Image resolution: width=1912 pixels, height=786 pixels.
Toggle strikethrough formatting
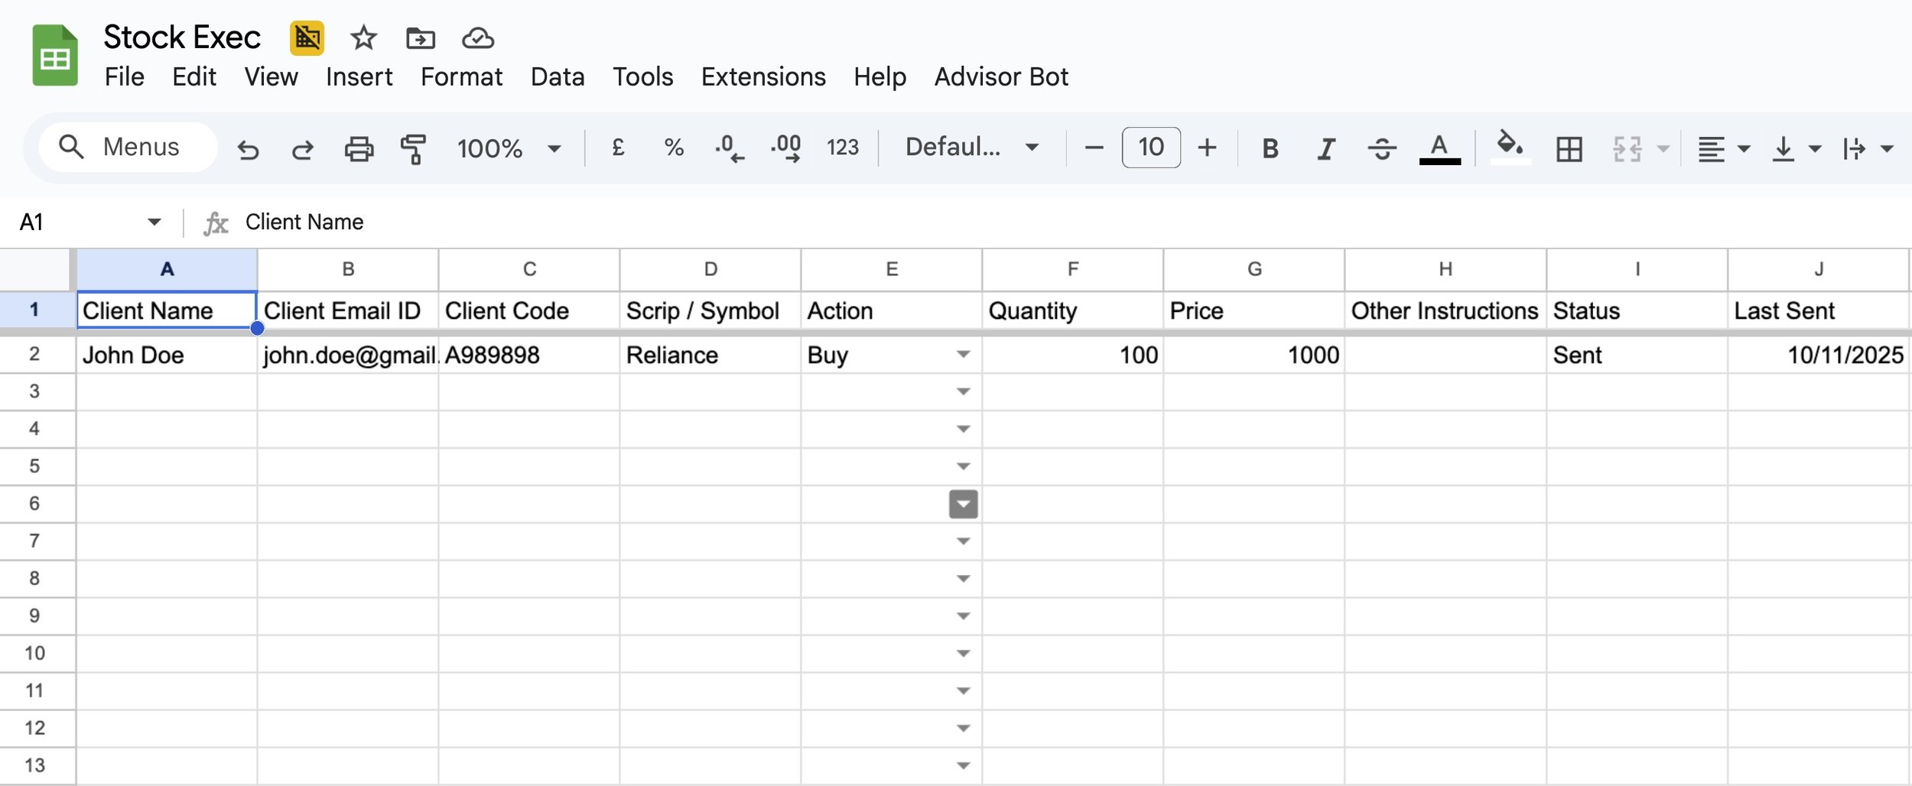pyautogui.click(x=1382, y=148)
